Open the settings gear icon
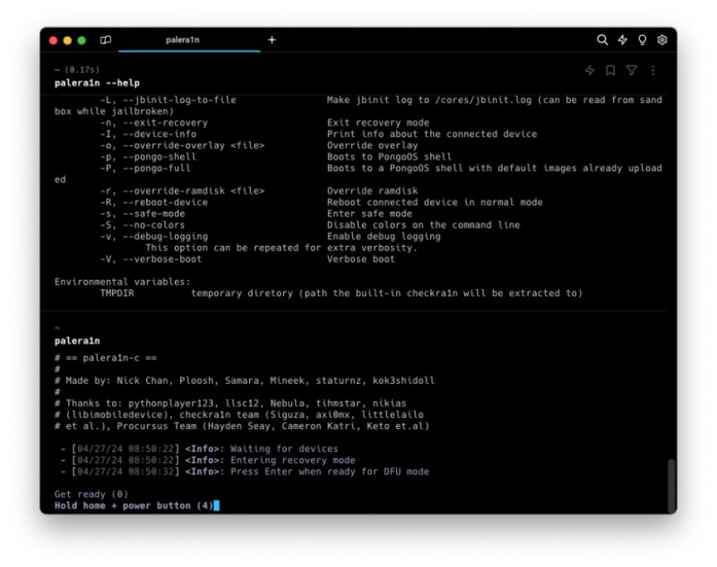This screenshot has height=567, width=717. click(662, 39)
